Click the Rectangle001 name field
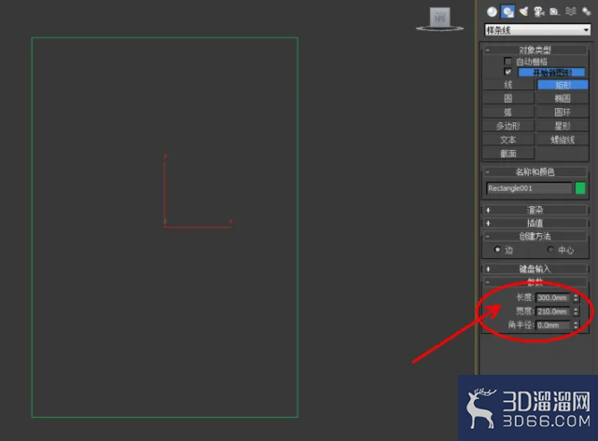 [529, 188]
